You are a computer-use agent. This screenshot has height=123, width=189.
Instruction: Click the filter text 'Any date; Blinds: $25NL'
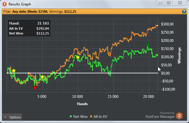[x=30, y=12]
